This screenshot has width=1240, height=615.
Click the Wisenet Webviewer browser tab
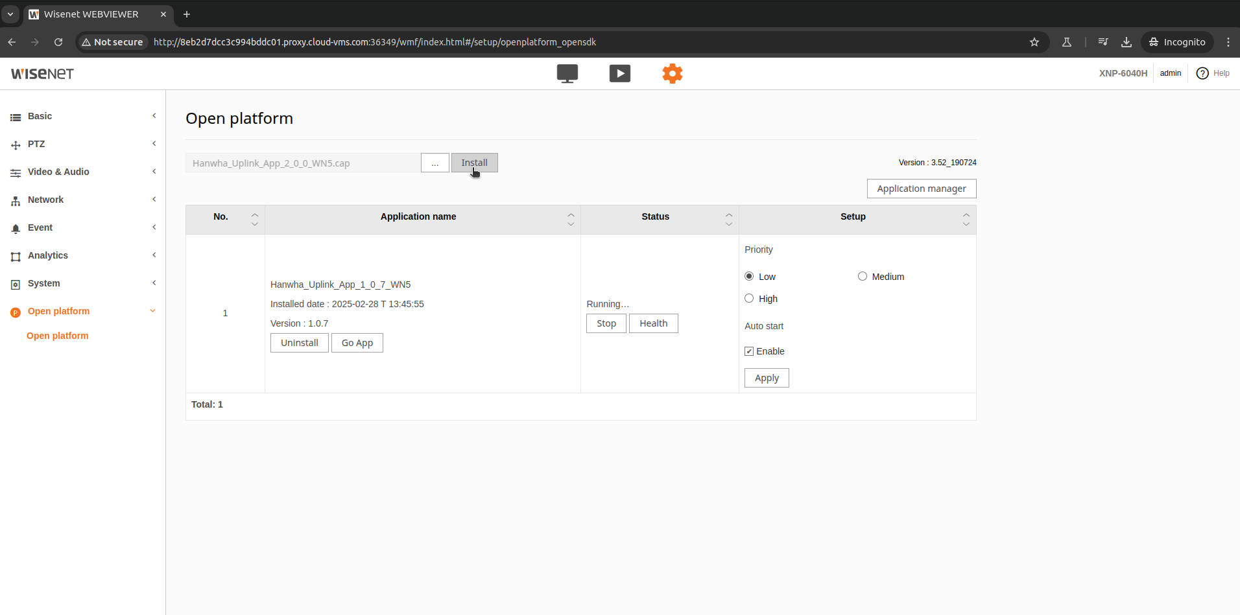pyautogui.click(x=91, y=14)
